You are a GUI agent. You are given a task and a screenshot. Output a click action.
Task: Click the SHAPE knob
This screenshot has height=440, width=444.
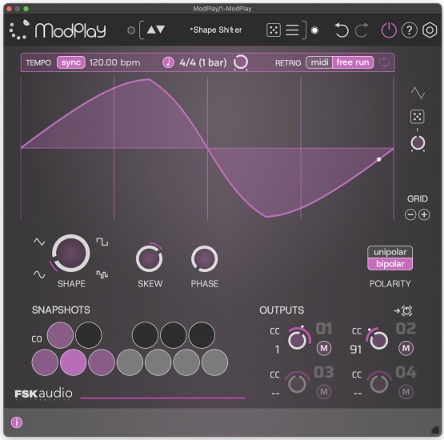(x=70, y=253)
